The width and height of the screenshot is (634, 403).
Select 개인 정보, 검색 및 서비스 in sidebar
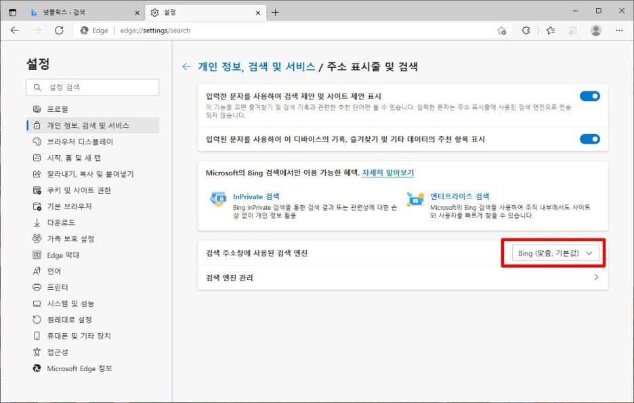pos(93,125)
